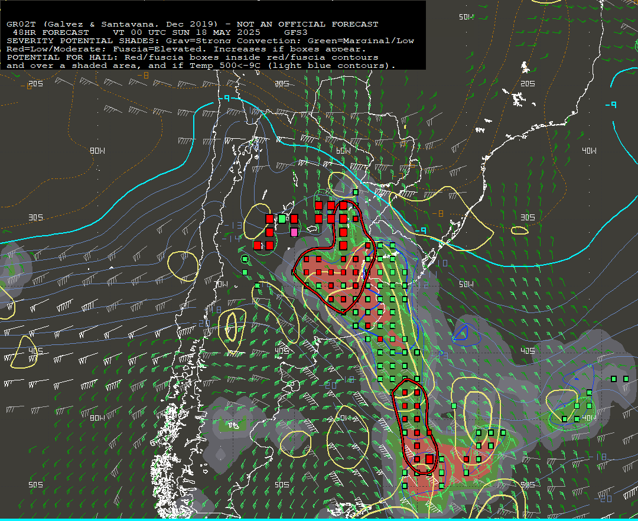Image resolution: width=638 pixels, height=521 pixels.
Task: Click the fuchsia elevated-severity box
Action: pyautogui.click(x=294, y=232)
